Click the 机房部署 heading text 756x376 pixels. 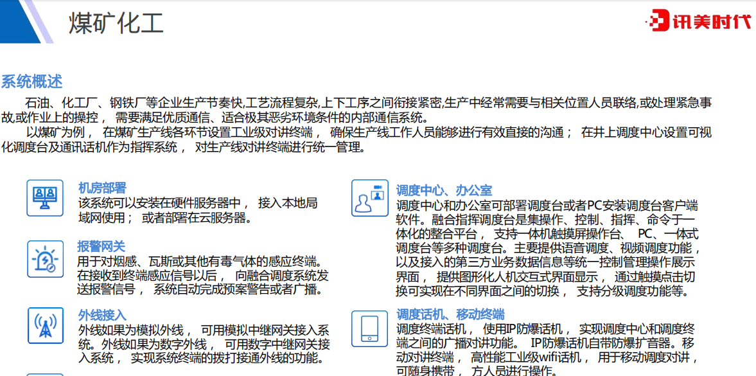coord(102,188)
